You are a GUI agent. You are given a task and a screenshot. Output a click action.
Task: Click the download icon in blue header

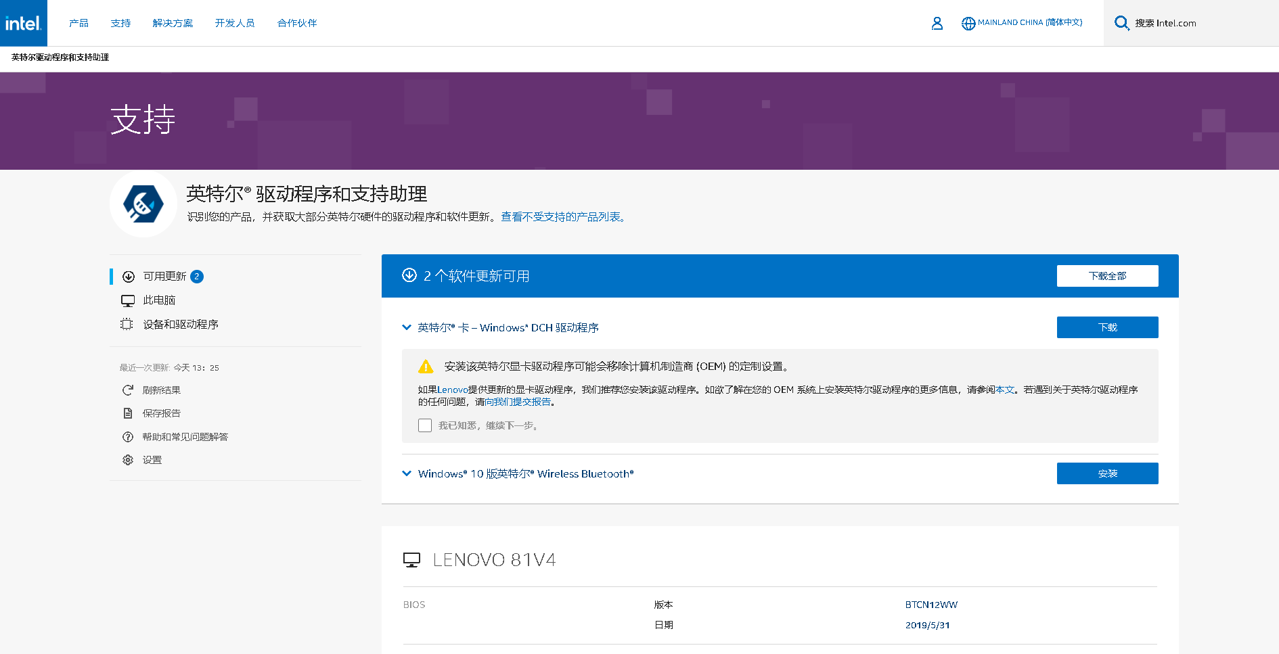[409, 275]
